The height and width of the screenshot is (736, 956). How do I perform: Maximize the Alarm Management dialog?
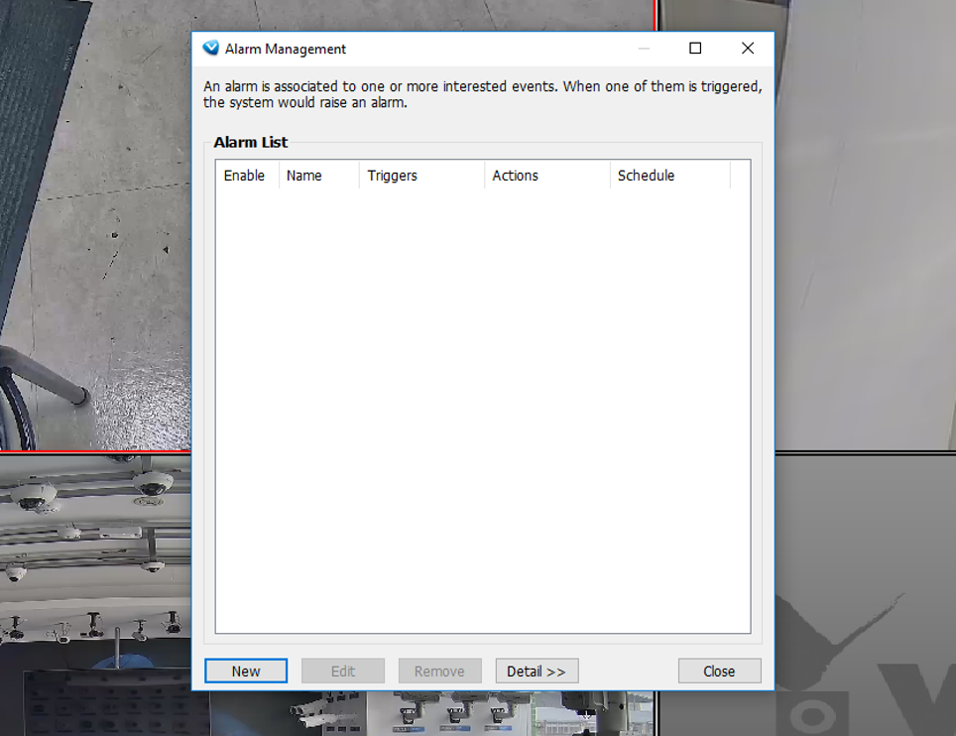coord(695,49)
